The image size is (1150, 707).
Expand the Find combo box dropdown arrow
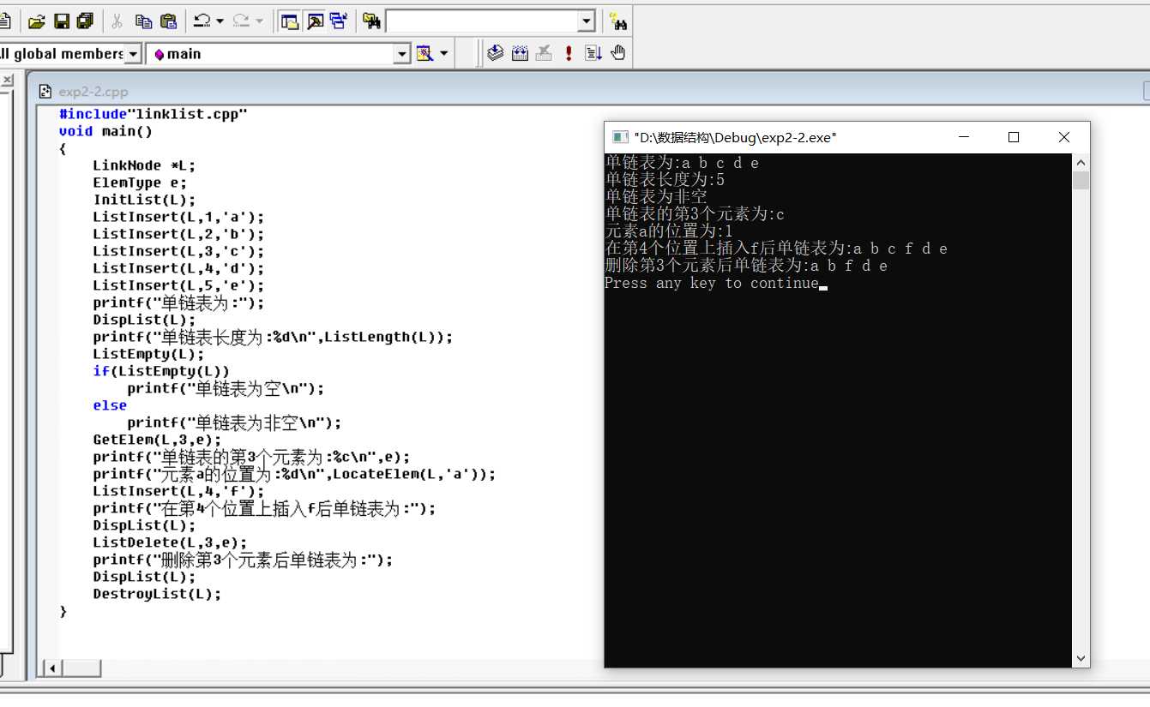click(x=587, y=21)
